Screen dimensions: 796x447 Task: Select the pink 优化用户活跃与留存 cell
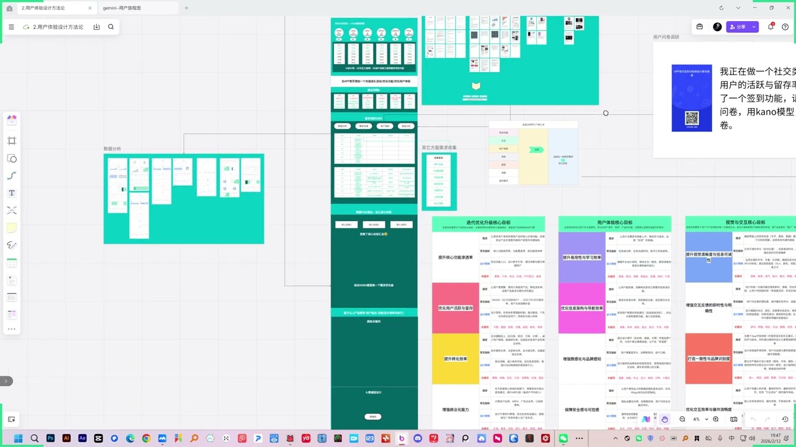click(x=455, y=308)
